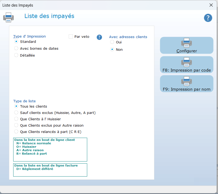The width and height of the screenshot is (218, 194).
Task: Click 'D= Règlement différé' legend text
Action: click(x=35, y=169)
